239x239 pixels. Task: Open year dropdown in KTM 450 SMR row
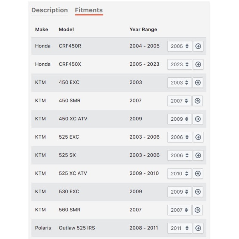click(x=180, y=101)
